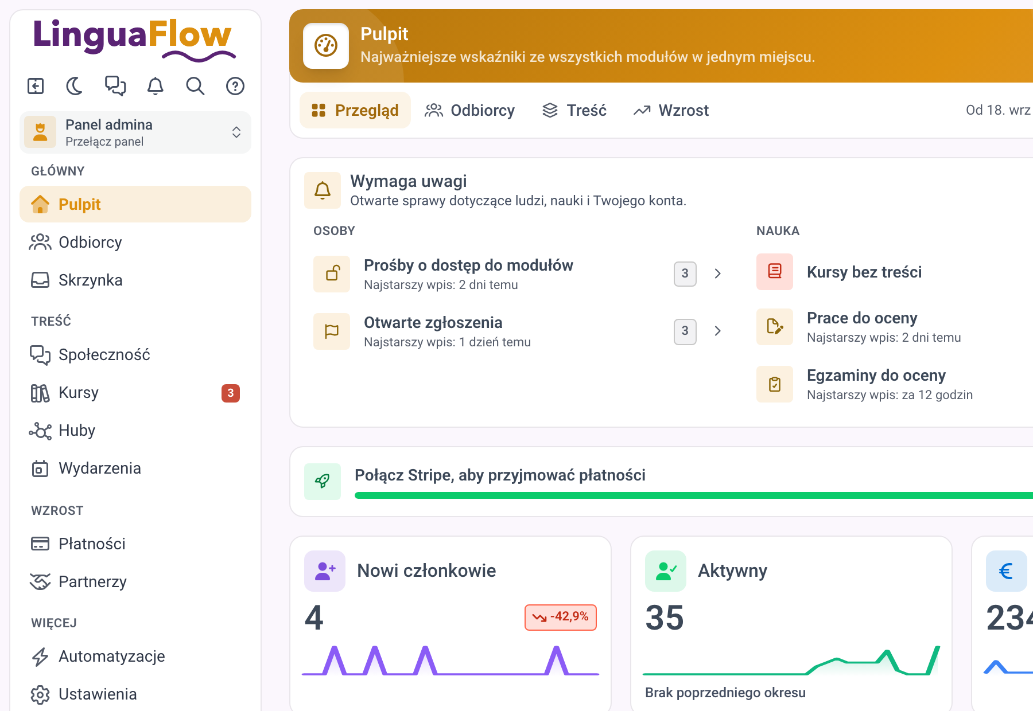This screenshot has height=711, width=1033.
Task: Open Społeczność in the sidebar
Action: (135, 354)
